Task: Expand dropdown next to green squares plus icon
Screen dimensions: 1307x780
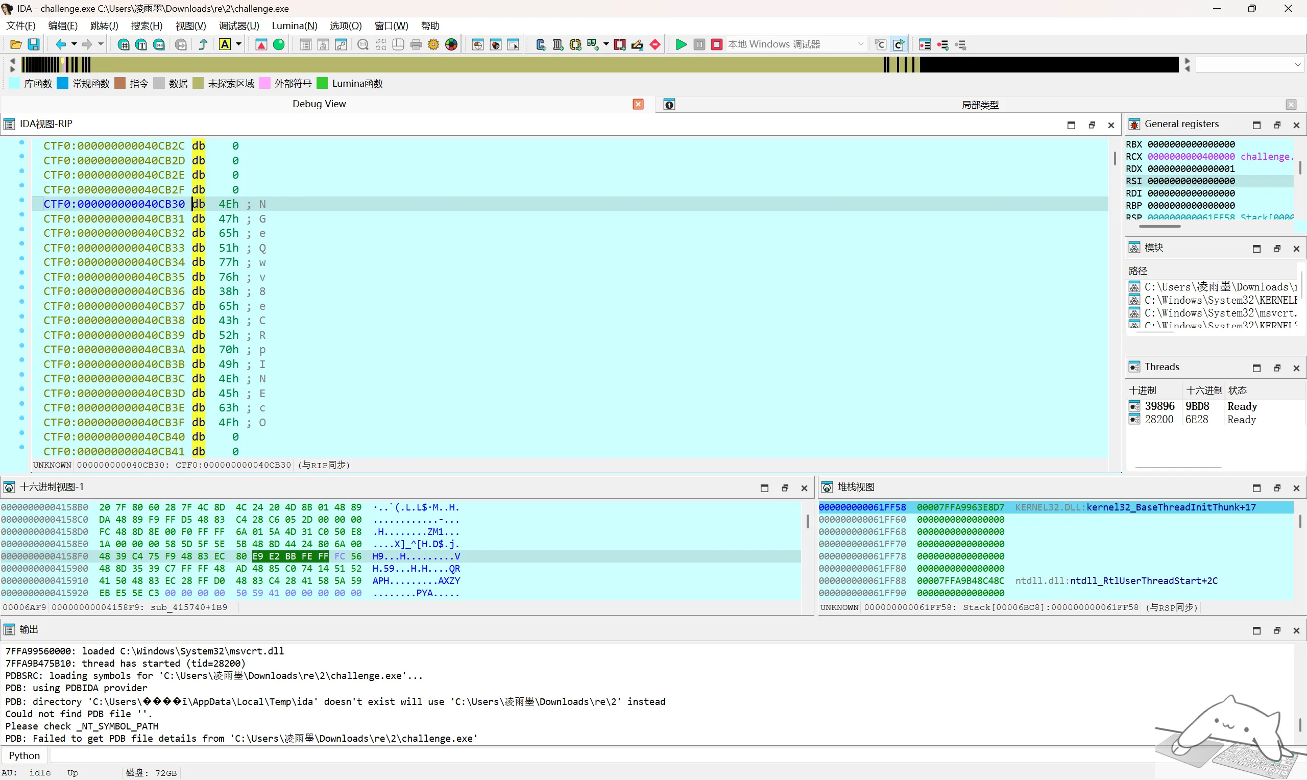Action: pyautogui.click(x=606, y=45)
